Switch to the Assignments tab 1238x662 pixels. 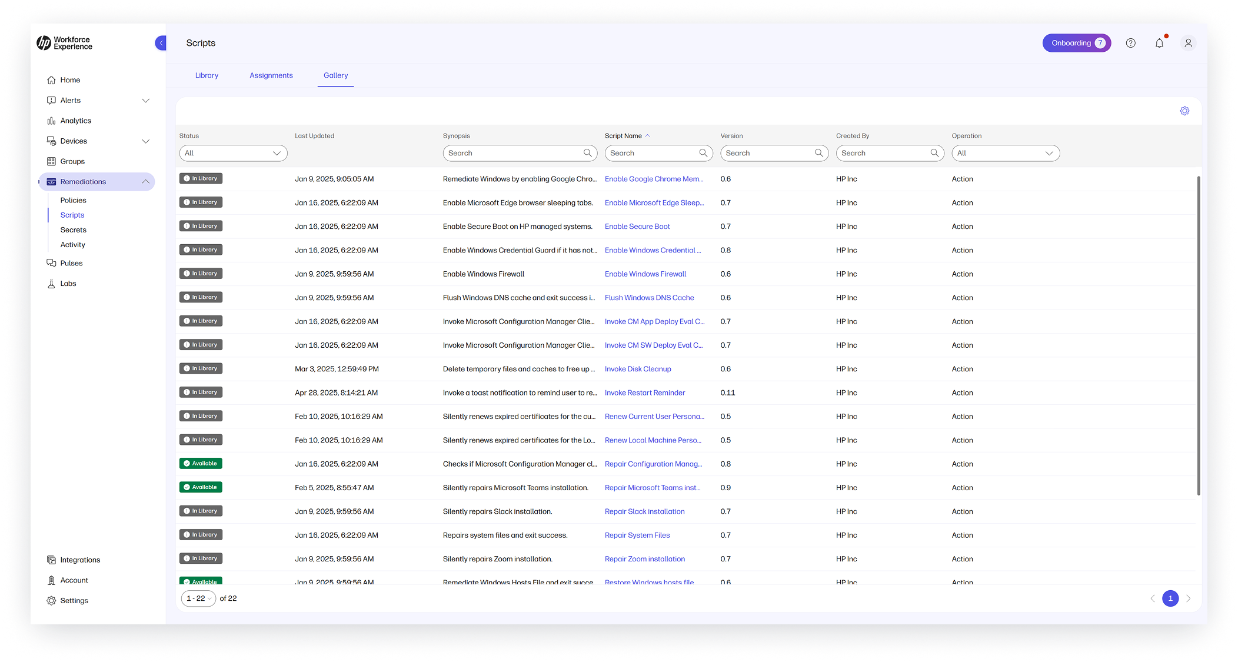pos(271,75)
